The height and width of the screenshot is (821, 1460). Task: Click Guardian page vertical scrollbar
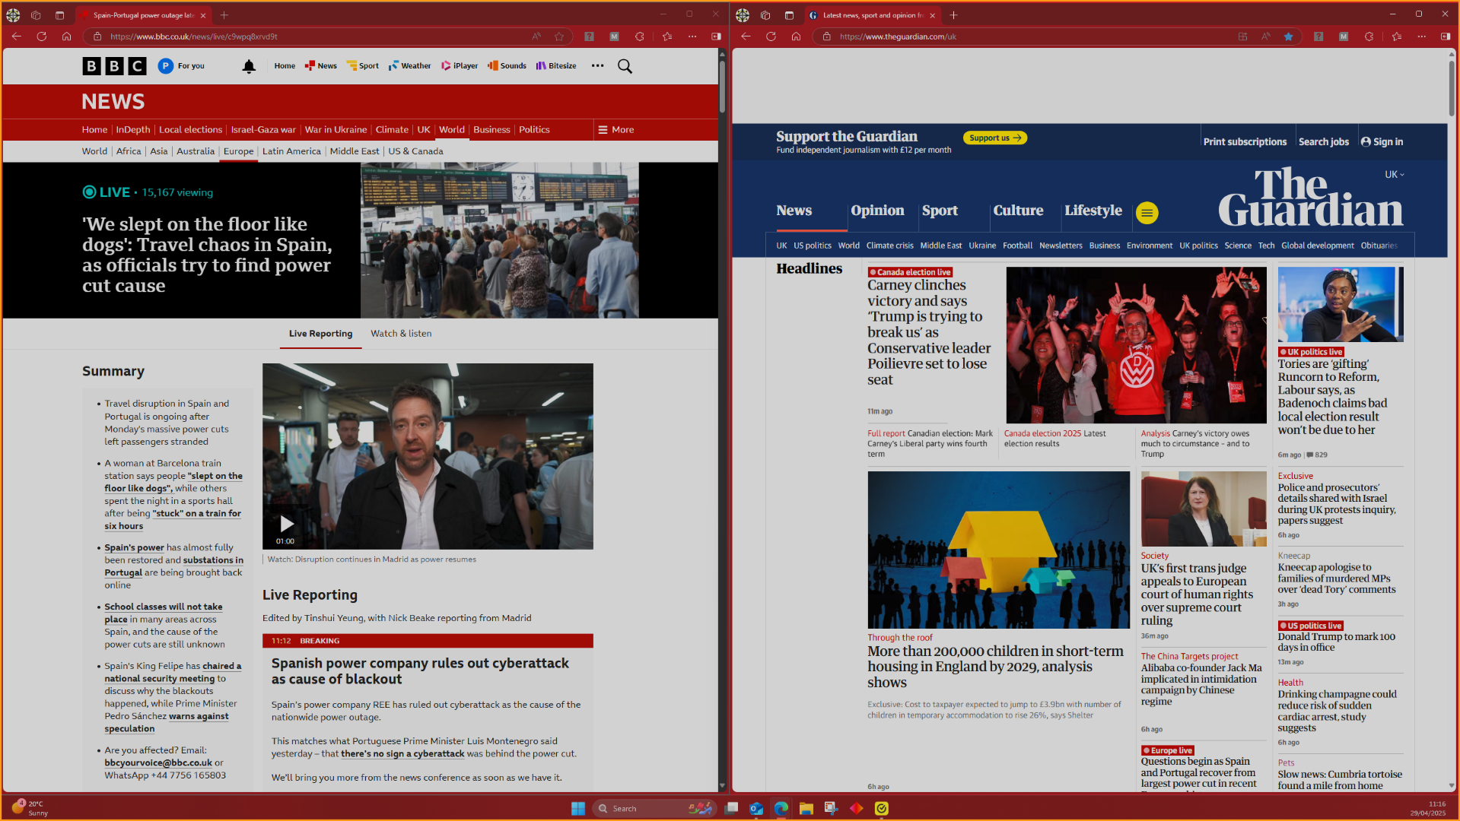[x=1451, y=87]
